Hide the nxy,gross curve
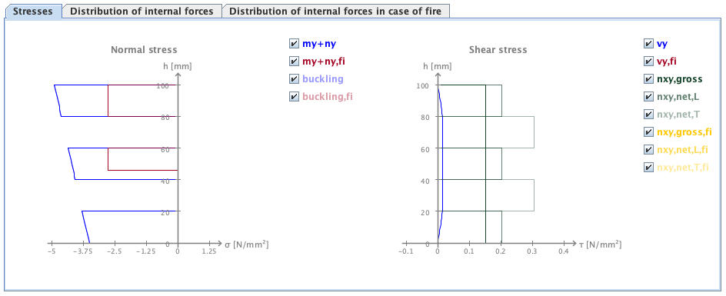Image resolution: width=726 pixels, height=296 pixels. (648, 78)
